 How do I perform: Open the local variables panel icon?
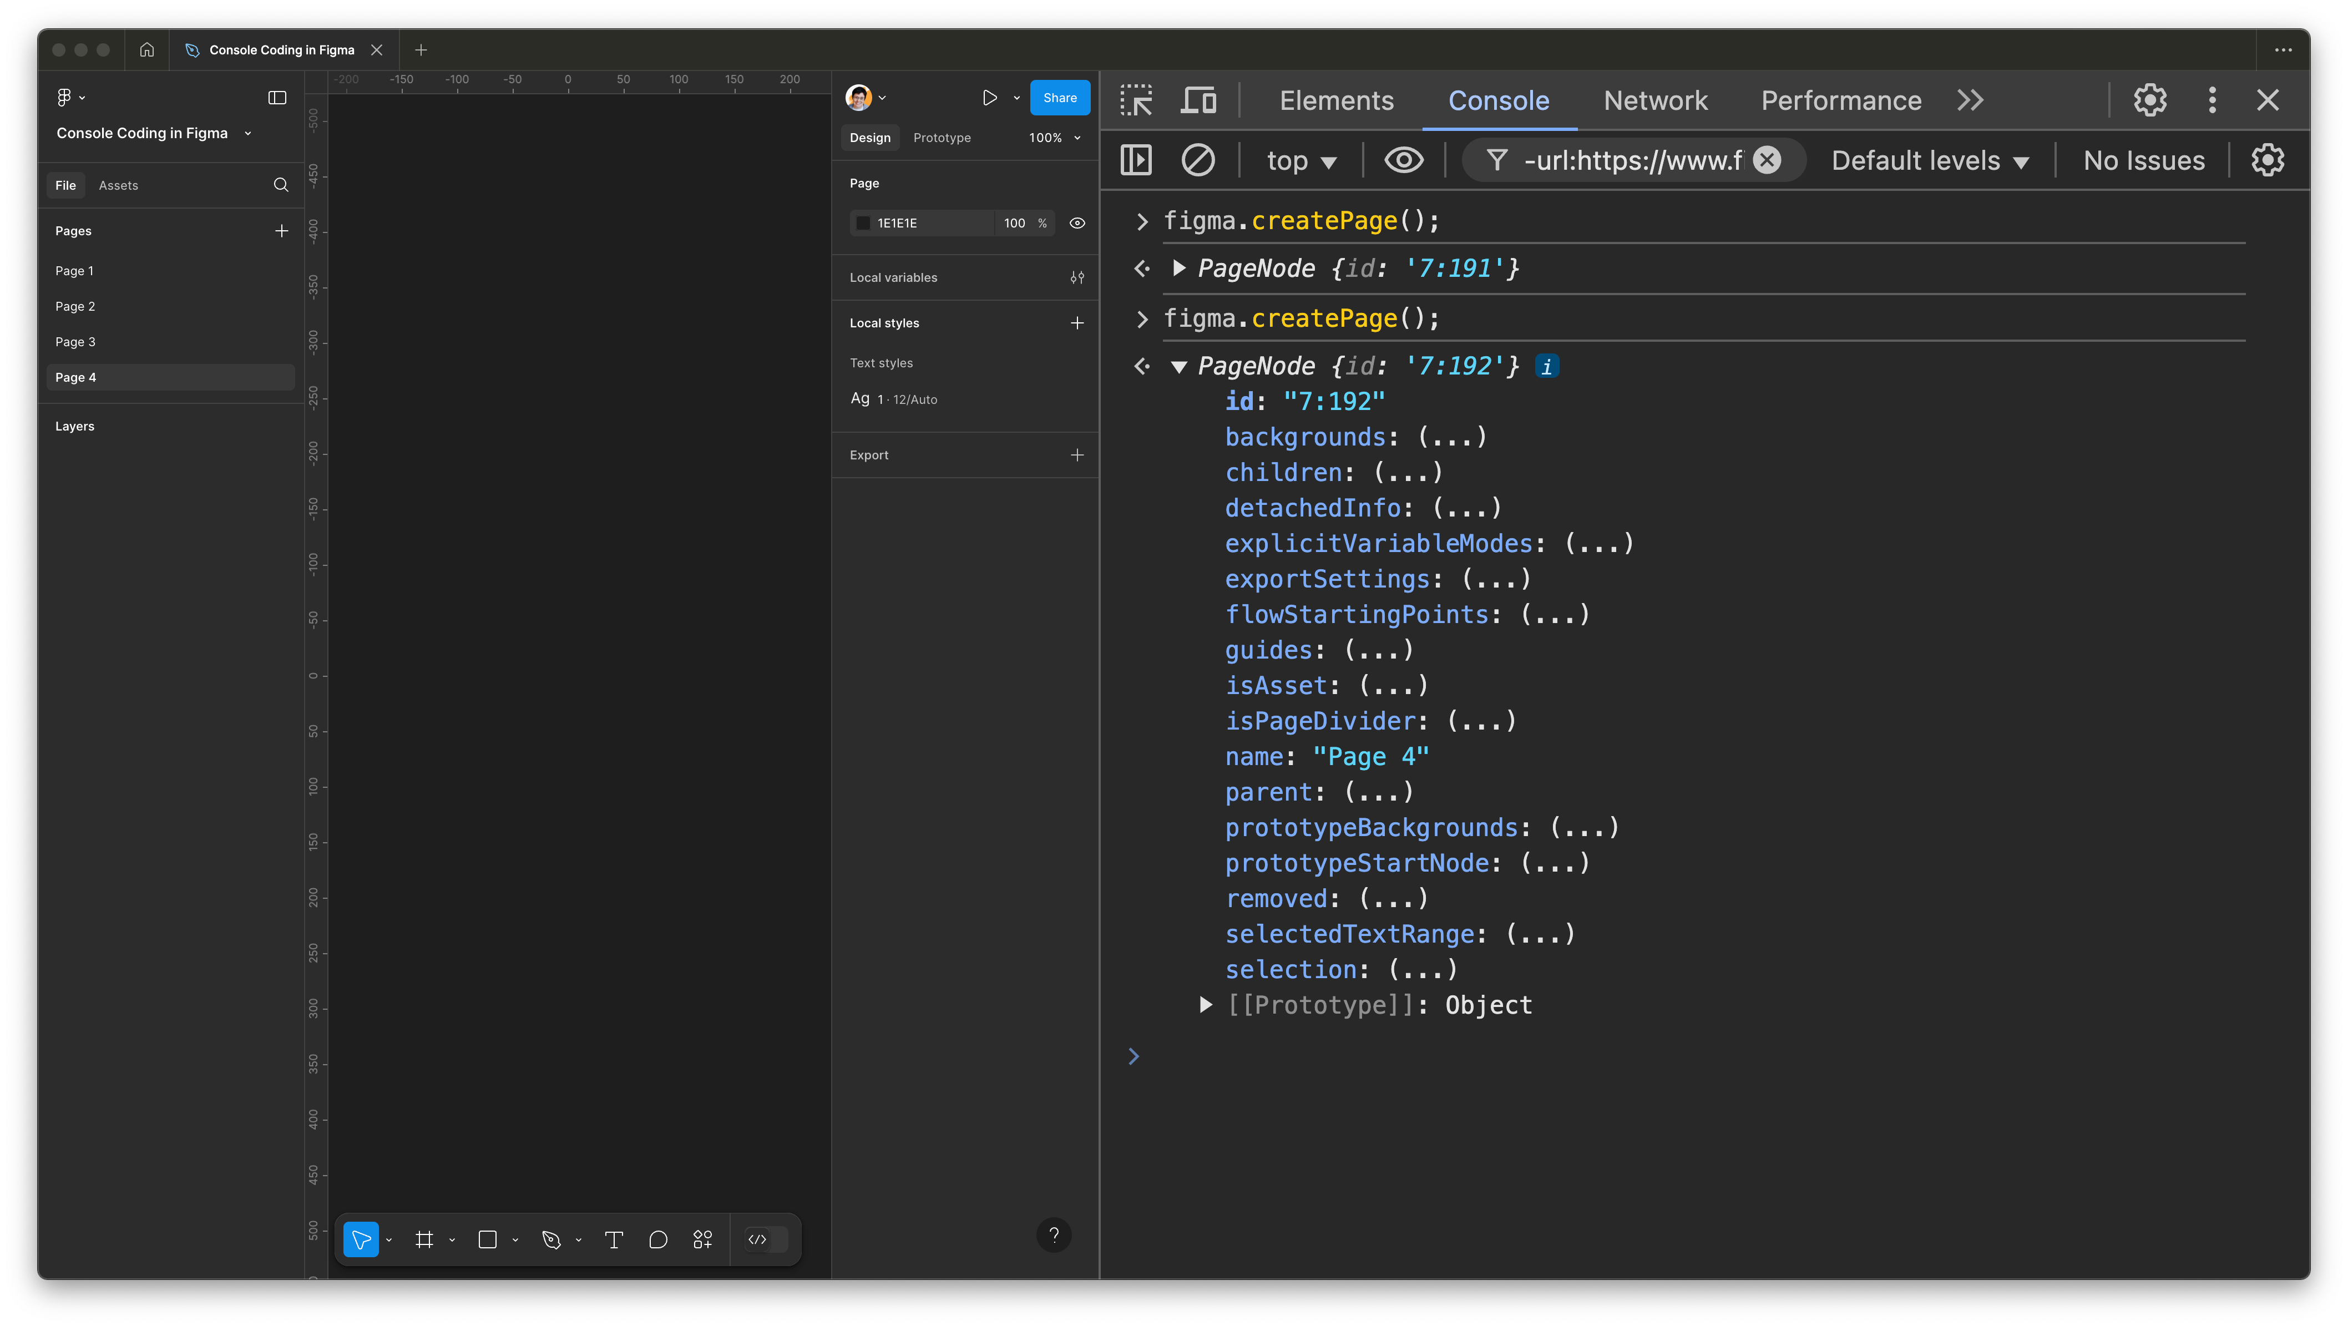pyautogui.click(x=1076, y=277)
